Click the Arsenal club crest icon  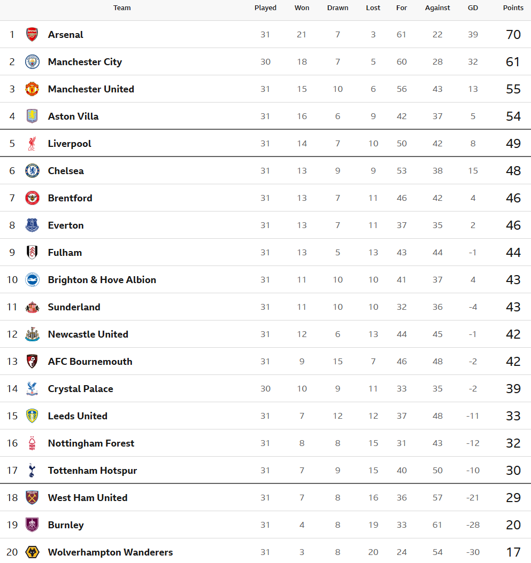coord(32,35)
